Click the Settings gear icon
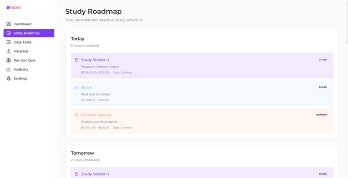 (x=9, y=78)
